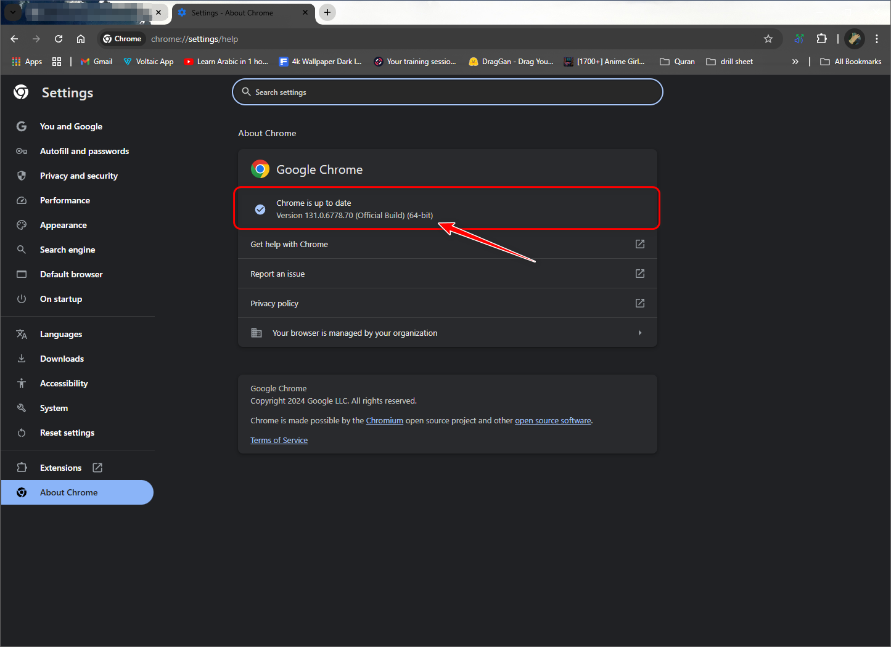Click the Chrome site info chip
891x647 pixels.
click(x=123, y=39)
